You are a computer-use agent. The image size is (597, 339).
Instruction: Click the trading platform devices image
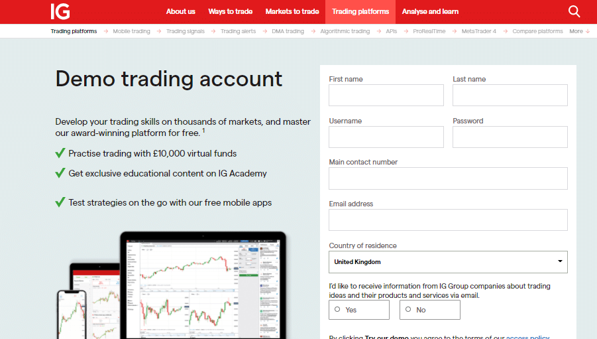tap(172, 285)
